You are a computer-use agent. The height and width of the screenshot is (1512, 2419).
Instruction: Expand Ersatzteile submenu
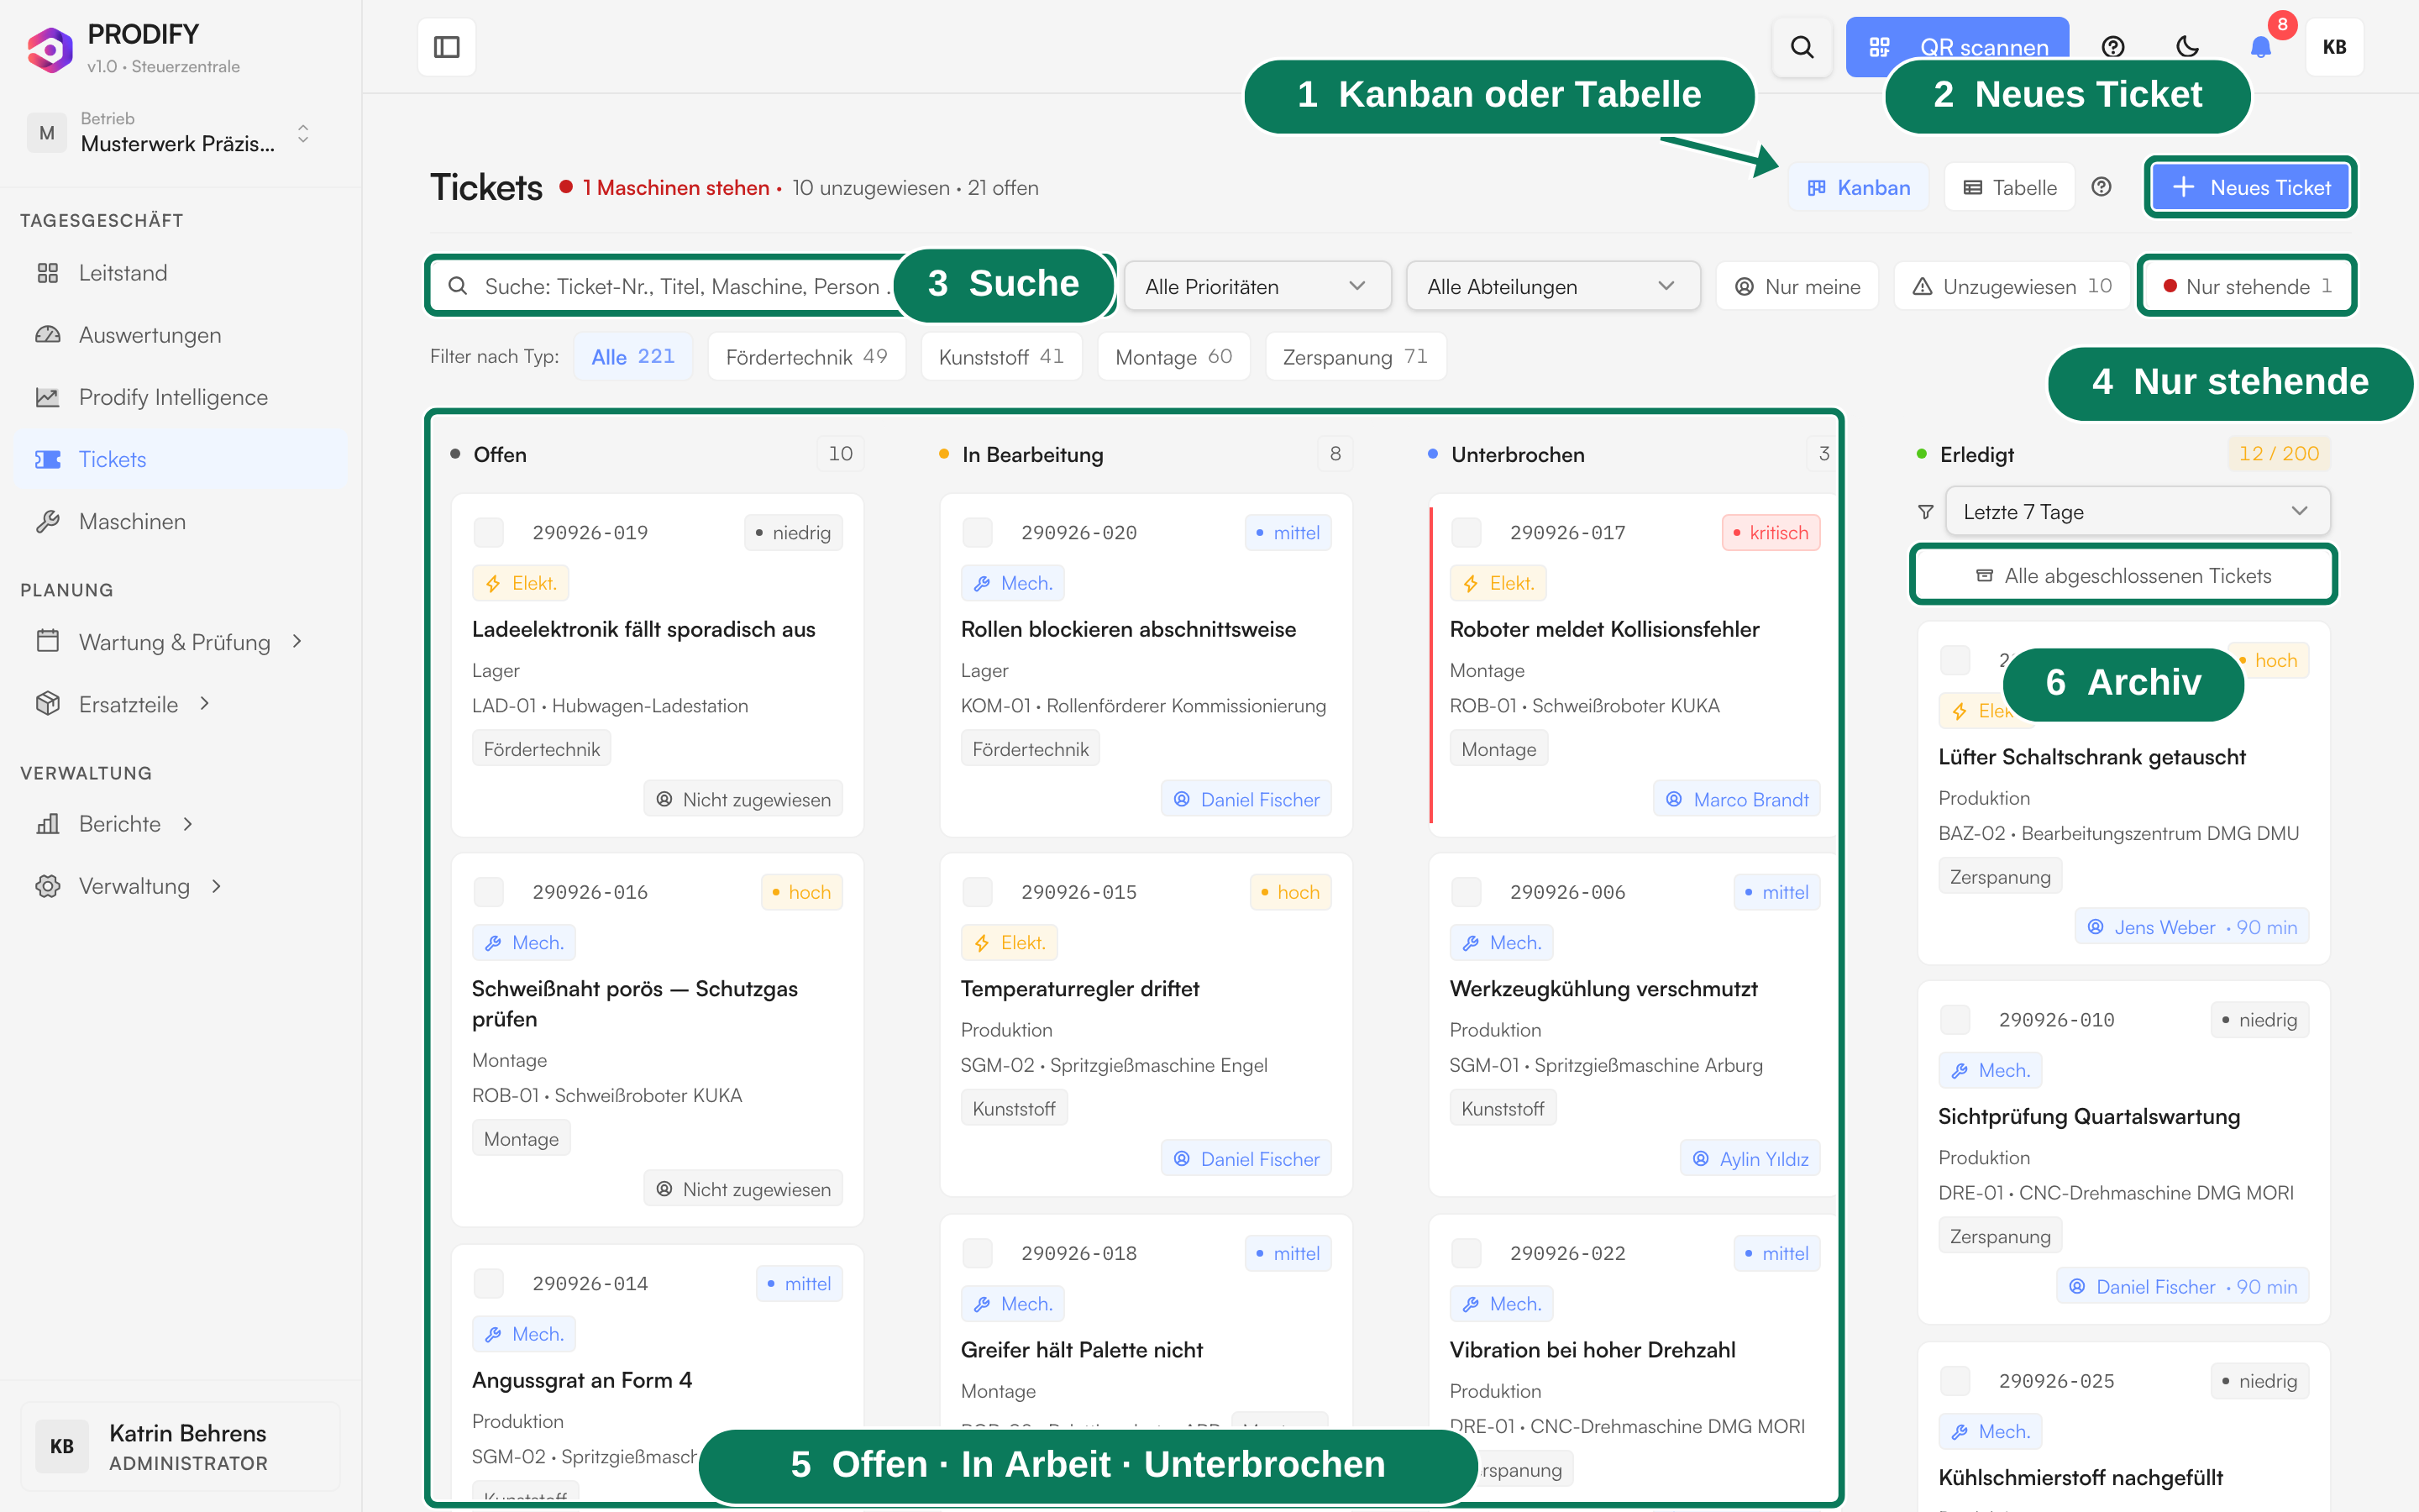(180, 704)
